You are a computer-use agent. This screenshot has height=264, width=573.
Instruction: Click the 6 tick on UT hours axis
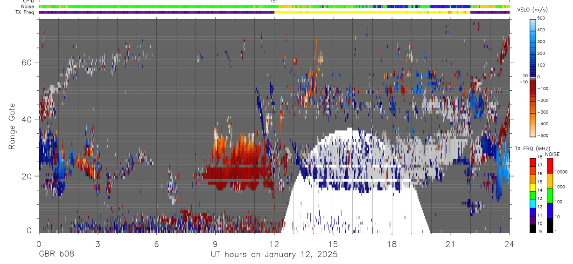pyautogui.click(x=156, y=244)
